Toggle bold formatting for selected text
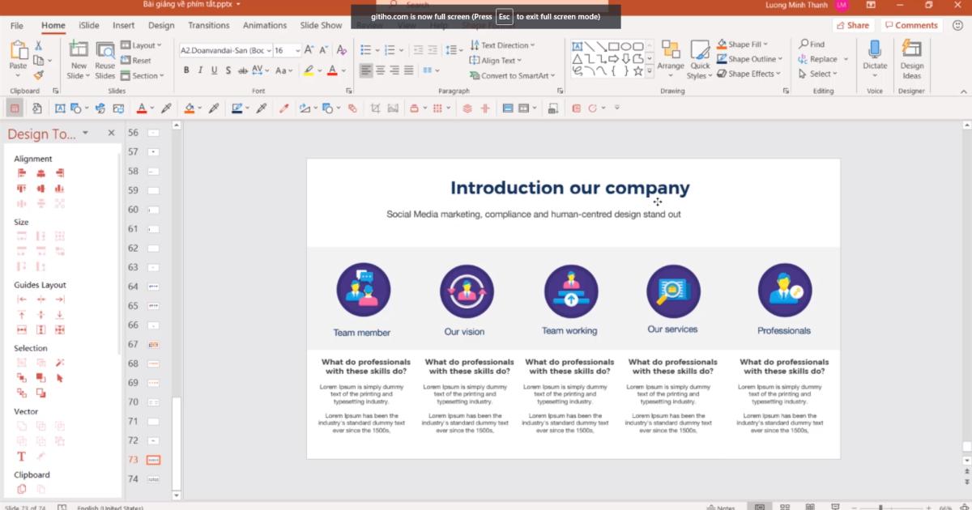 pos(187,70)
